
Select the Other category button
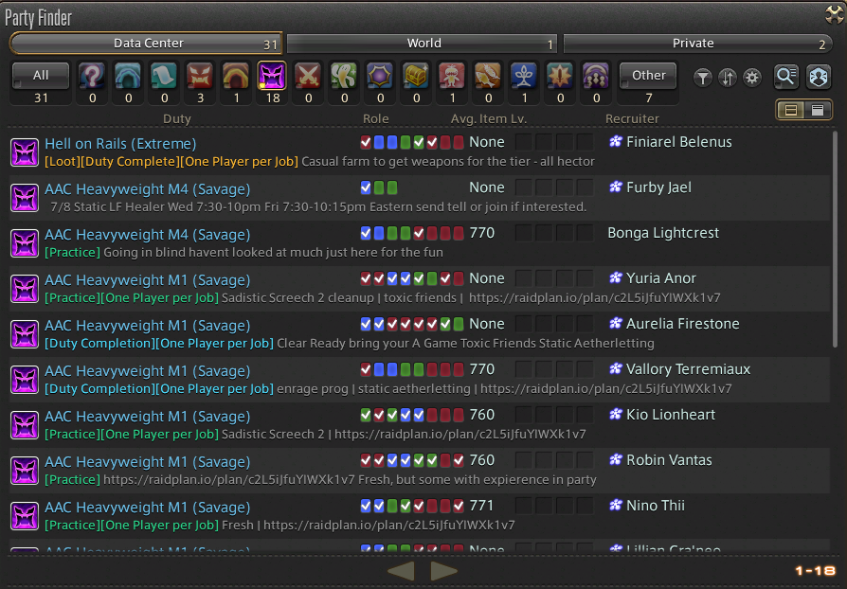pos(648,76)
